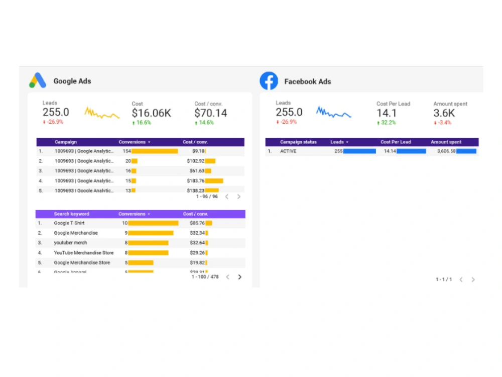Image resolution: width=502 pixels, height=377 pixels.
Task: Click the Cost Per Lead 14.1 scorecard
Action: 393,113
